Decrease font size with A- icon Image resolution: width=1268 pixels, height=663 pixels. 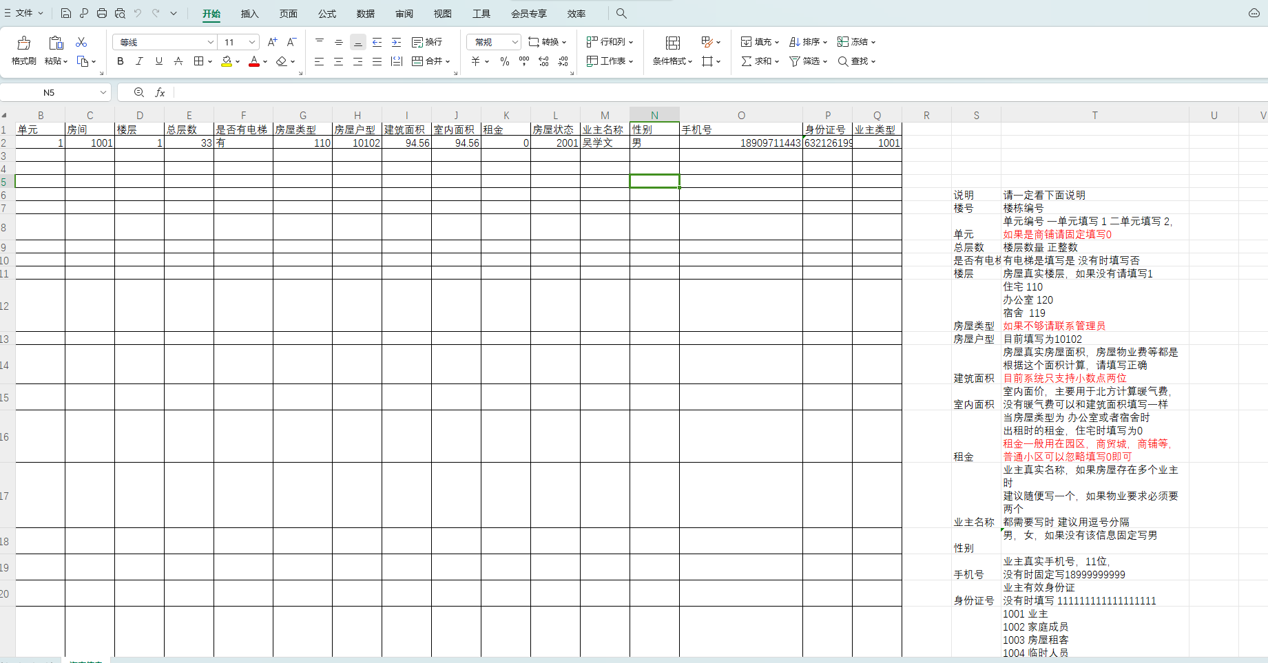point(291,42)
